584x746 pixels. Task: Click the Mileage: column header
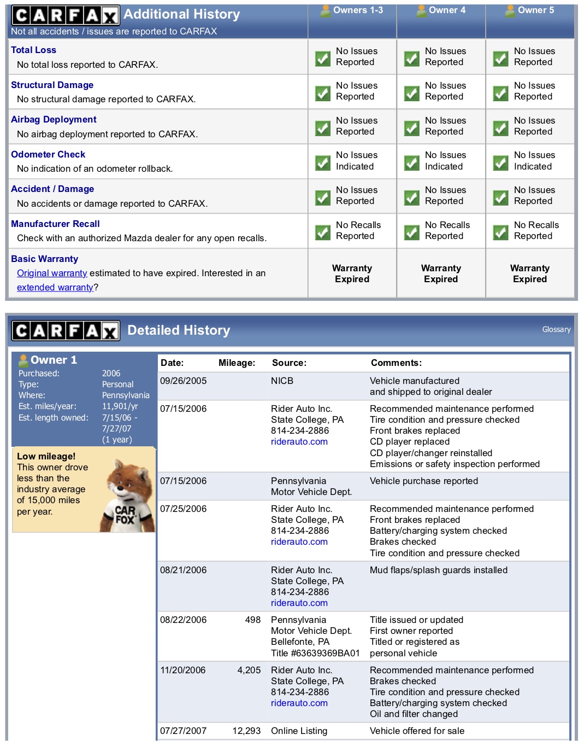click(237, 363)
